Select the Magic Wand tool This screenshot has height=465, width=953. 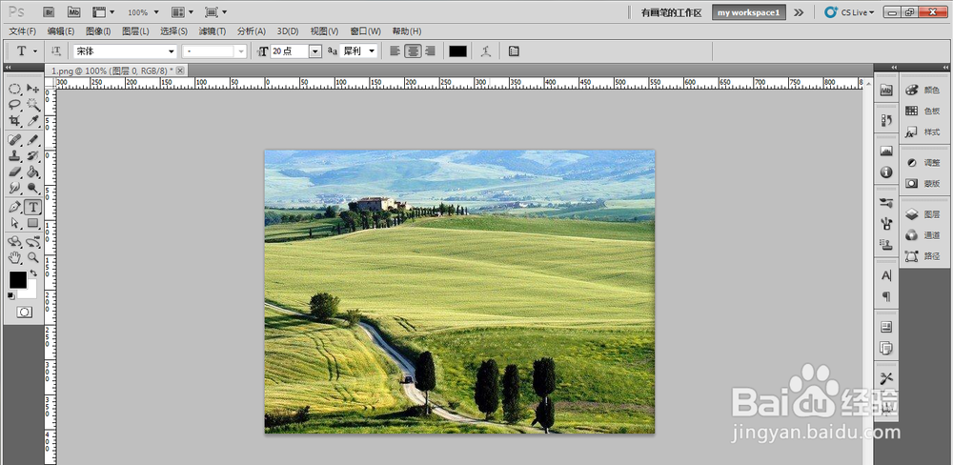pos(33,105)
